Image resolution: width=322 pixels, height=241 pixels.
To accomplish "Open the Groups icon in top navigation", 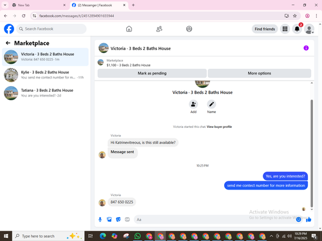I will click(x=189, y=29).
